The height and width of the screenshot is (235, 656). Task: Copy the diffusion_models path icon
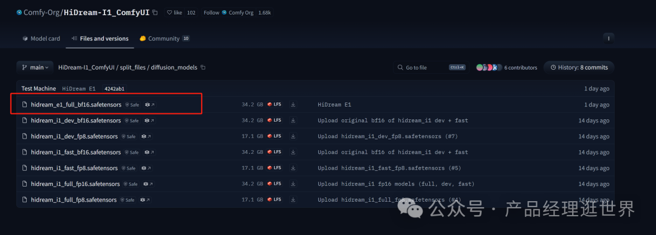tap(203, 67)
